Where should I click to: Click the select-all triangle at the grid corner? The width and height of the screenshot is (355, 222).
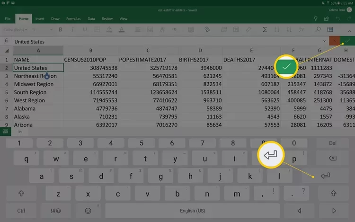pyautogui.click(x=6, y=51)
